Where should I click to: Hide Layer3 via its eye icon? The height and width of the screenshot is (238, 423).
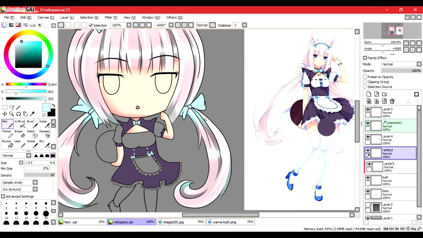point(368,109)
